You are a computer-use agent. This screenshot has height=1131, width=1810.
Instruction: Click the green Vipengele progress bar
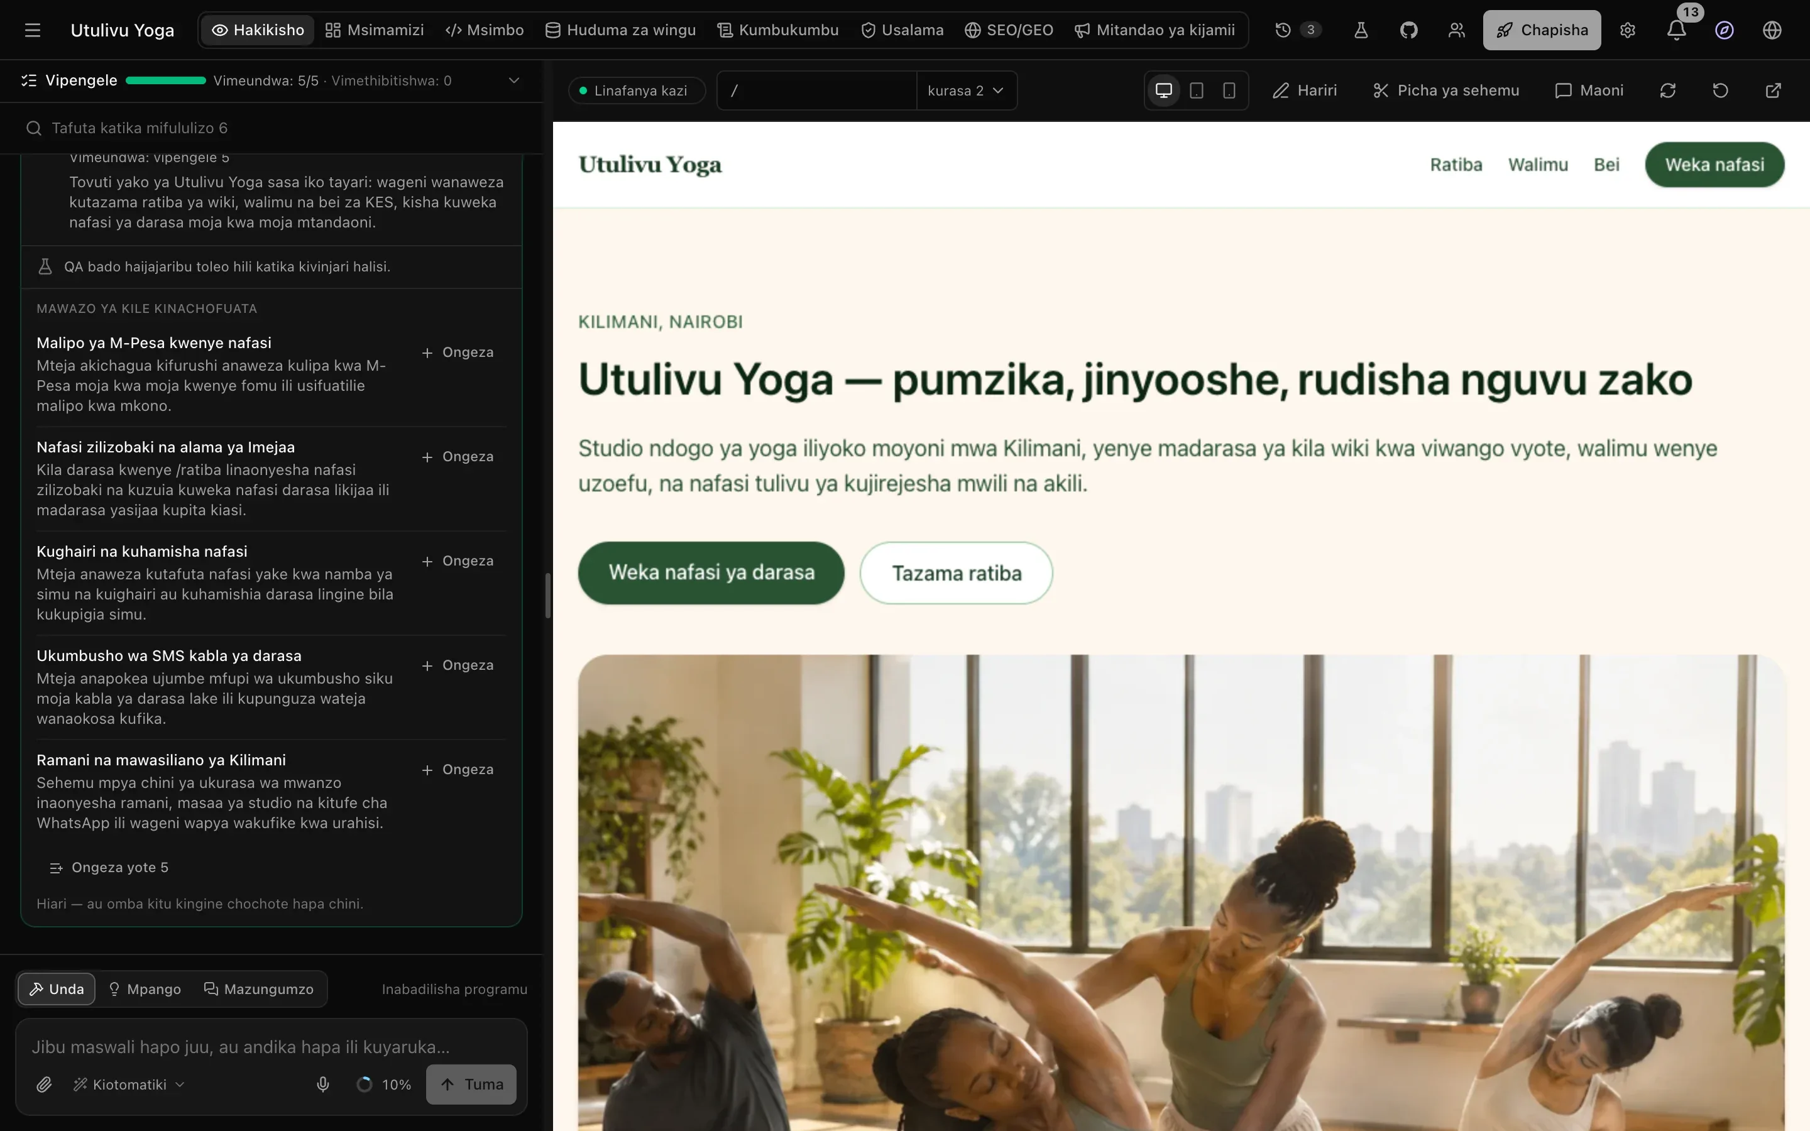point(165,80)
